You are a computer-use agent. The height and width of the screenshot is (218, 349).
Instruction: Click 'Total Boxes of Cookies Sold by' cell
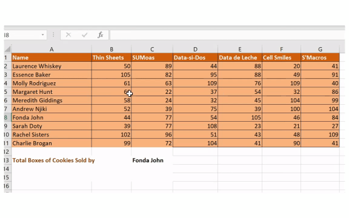(x=52, y=160)
